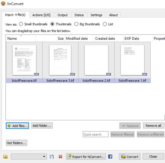The image size is (165, 163).
Task: Focus the Quick search field
Action: (96, 134)
